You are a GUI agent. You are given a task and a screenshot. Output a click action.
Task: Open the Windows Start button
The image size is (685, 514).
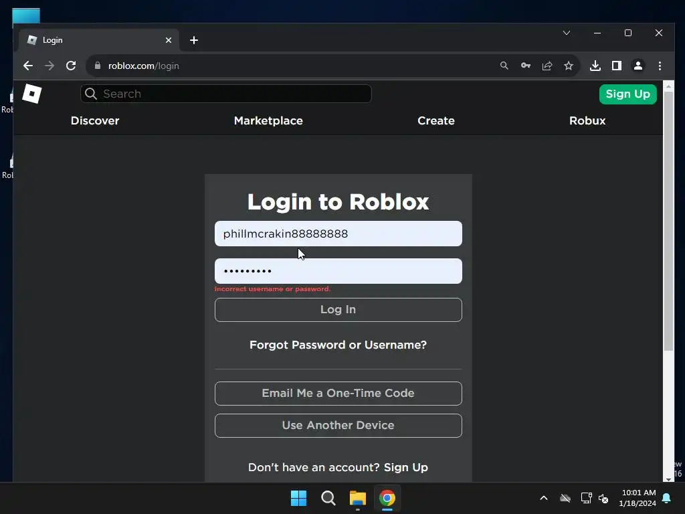tap(299, 498)
